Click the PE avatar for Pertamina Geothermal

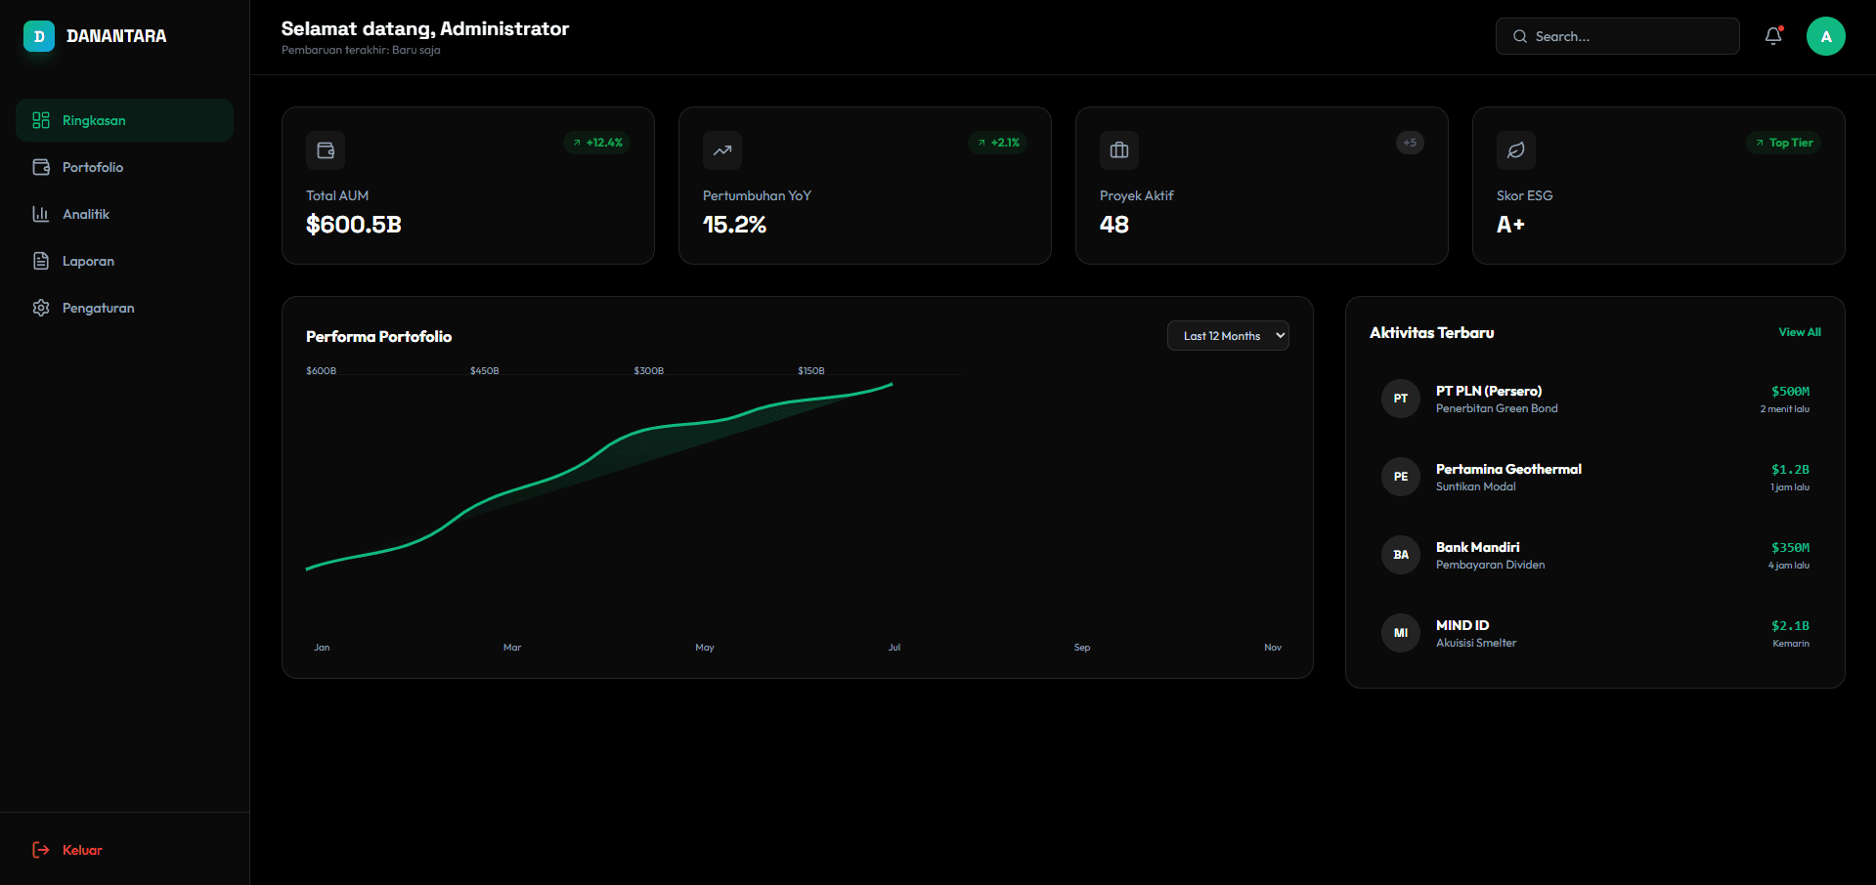[x=1400, y=477]
